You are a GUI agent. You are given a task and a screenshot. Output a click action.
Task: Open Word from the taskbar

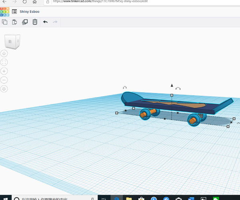coord(191,198)
